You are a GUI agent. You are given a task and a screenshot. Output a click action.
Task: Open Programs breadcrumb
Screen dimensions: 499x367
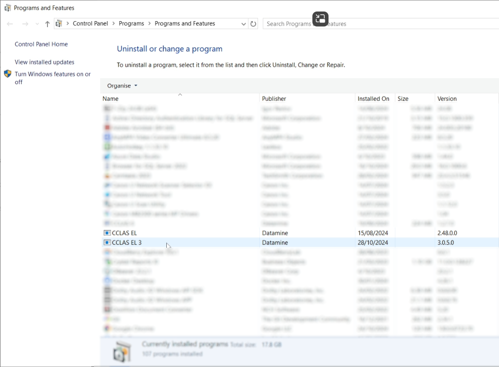(x=131, y=23)
